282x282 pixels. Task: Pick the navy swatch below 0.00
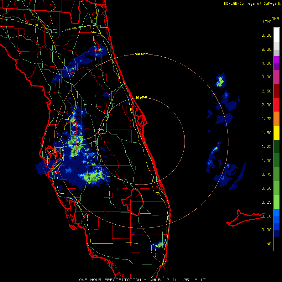[277, 233]
